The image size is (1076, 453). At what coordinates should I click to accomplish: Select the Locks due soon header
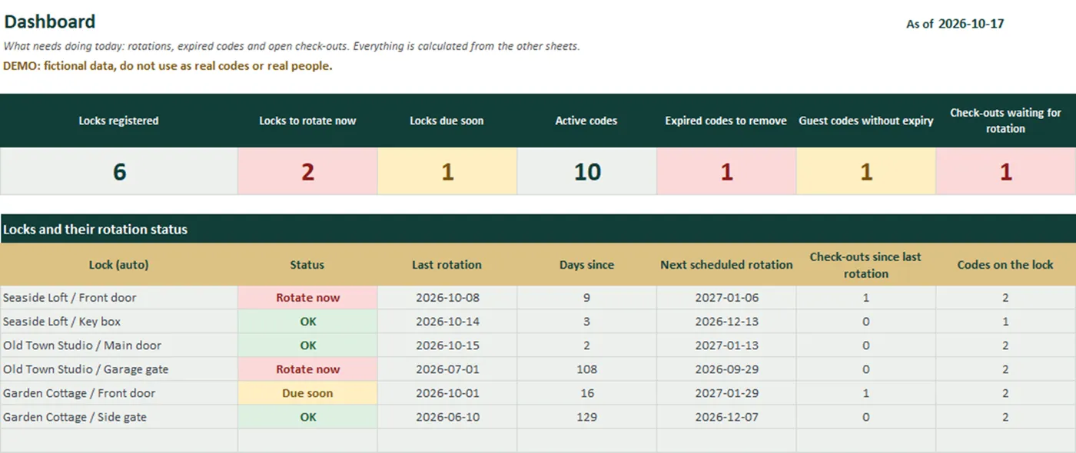click(447, 121)
